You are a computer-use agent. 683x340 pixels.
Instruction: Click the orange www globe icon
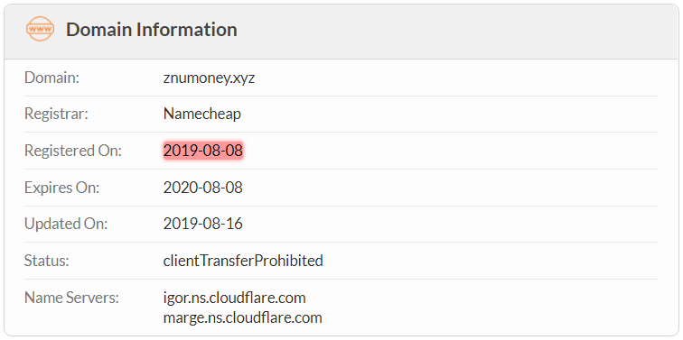[x=40, y=29]
